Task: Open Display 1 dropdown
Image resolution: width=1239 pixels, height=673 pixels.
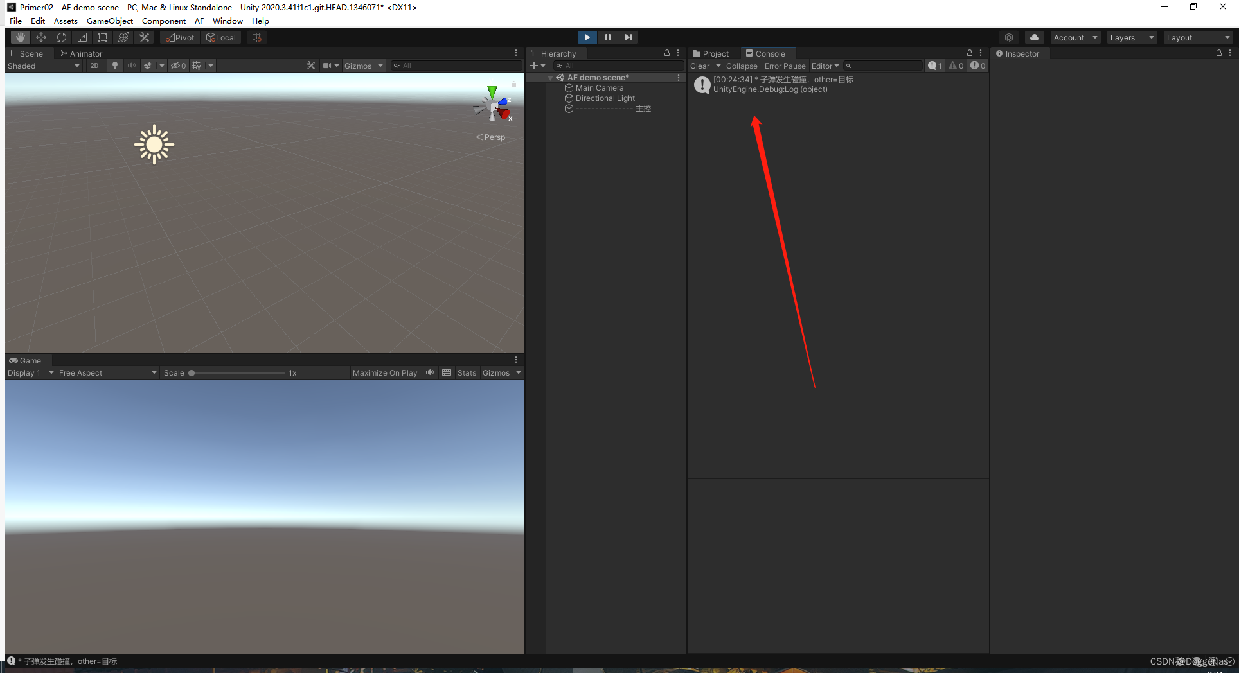Action: [30, 372]
